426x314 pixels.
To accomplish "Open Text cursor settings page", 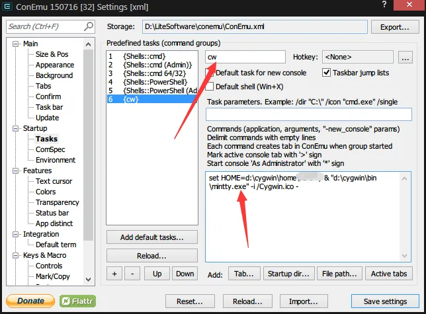I will [54, 181].
